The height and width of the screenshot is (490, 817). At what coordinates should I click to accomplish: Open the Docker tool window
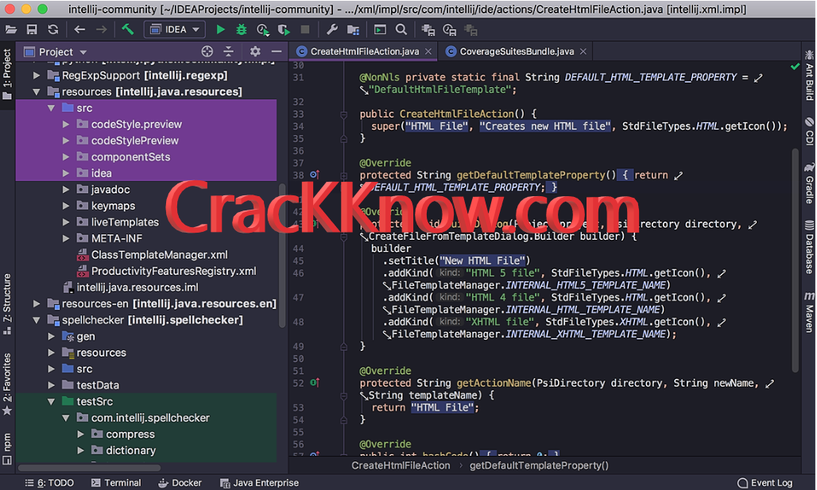180,483
